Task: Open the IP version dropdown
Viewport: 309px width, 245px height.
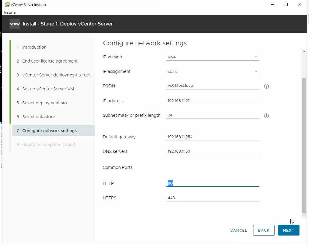Action: (x=212, y=57)
